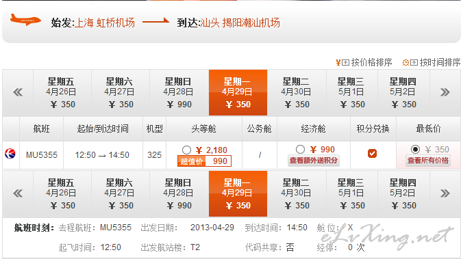This screenshot has width=461, height=259.
Task: Choose 5月1日 in the bottom date bar
Action: (351, 193)
